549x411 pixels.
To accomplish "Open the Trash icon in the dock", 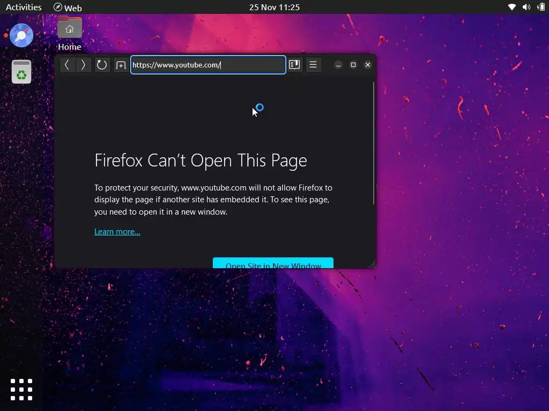I will point(21,72).
